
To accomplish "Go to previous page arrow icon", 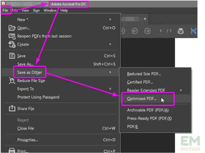I will tap(135, 31).
